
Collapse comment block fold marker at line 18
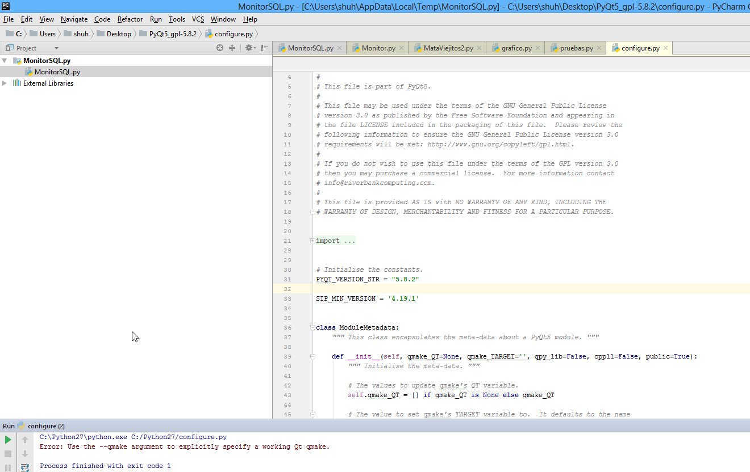point(312,212)
